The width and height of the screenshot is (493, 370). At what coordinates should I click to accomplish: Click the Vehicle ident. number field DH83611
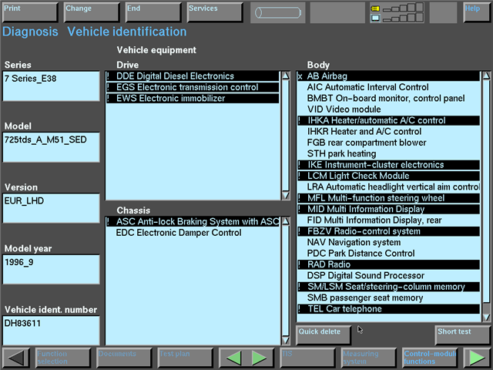52,331
